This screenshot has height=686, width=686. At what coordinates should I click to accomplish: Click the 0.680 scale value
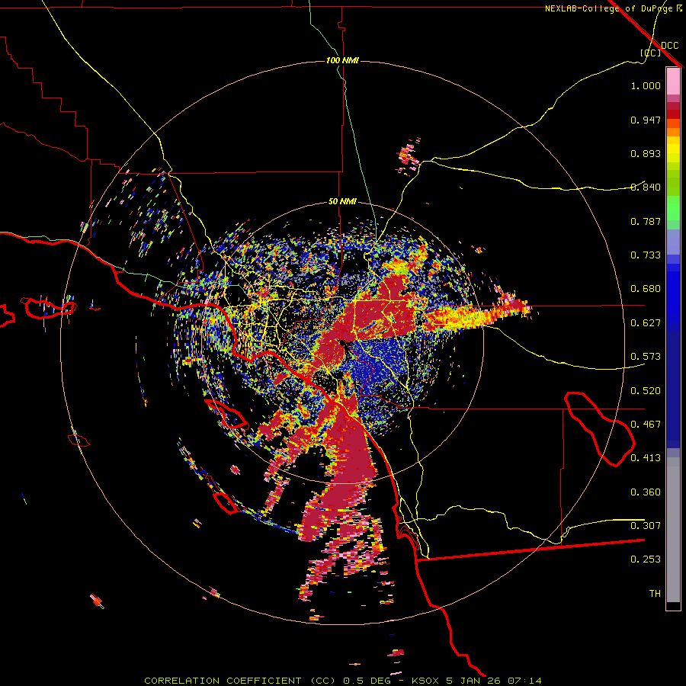646,289
